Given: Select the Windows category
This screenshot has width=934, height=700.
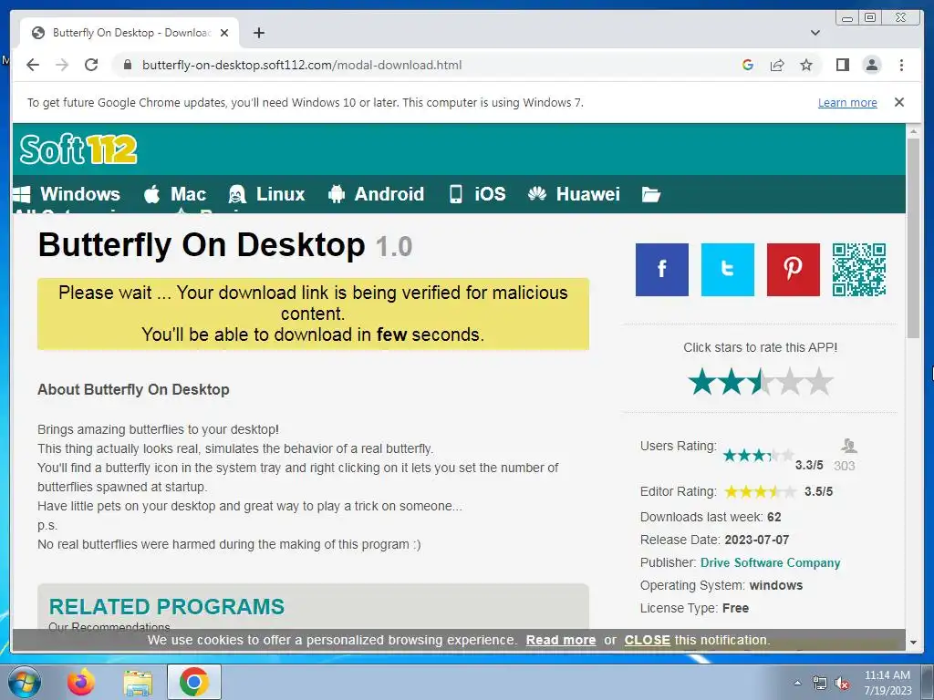Looking at the screenshot, I should click(x=66, y=194).
